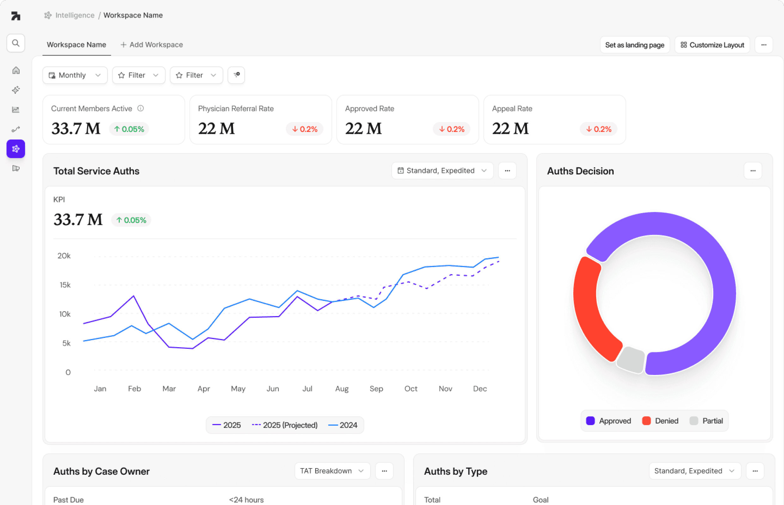The image size is (784, 505).
Task: Open the home icon in sidebar
Action: click(x=16, y=70)
